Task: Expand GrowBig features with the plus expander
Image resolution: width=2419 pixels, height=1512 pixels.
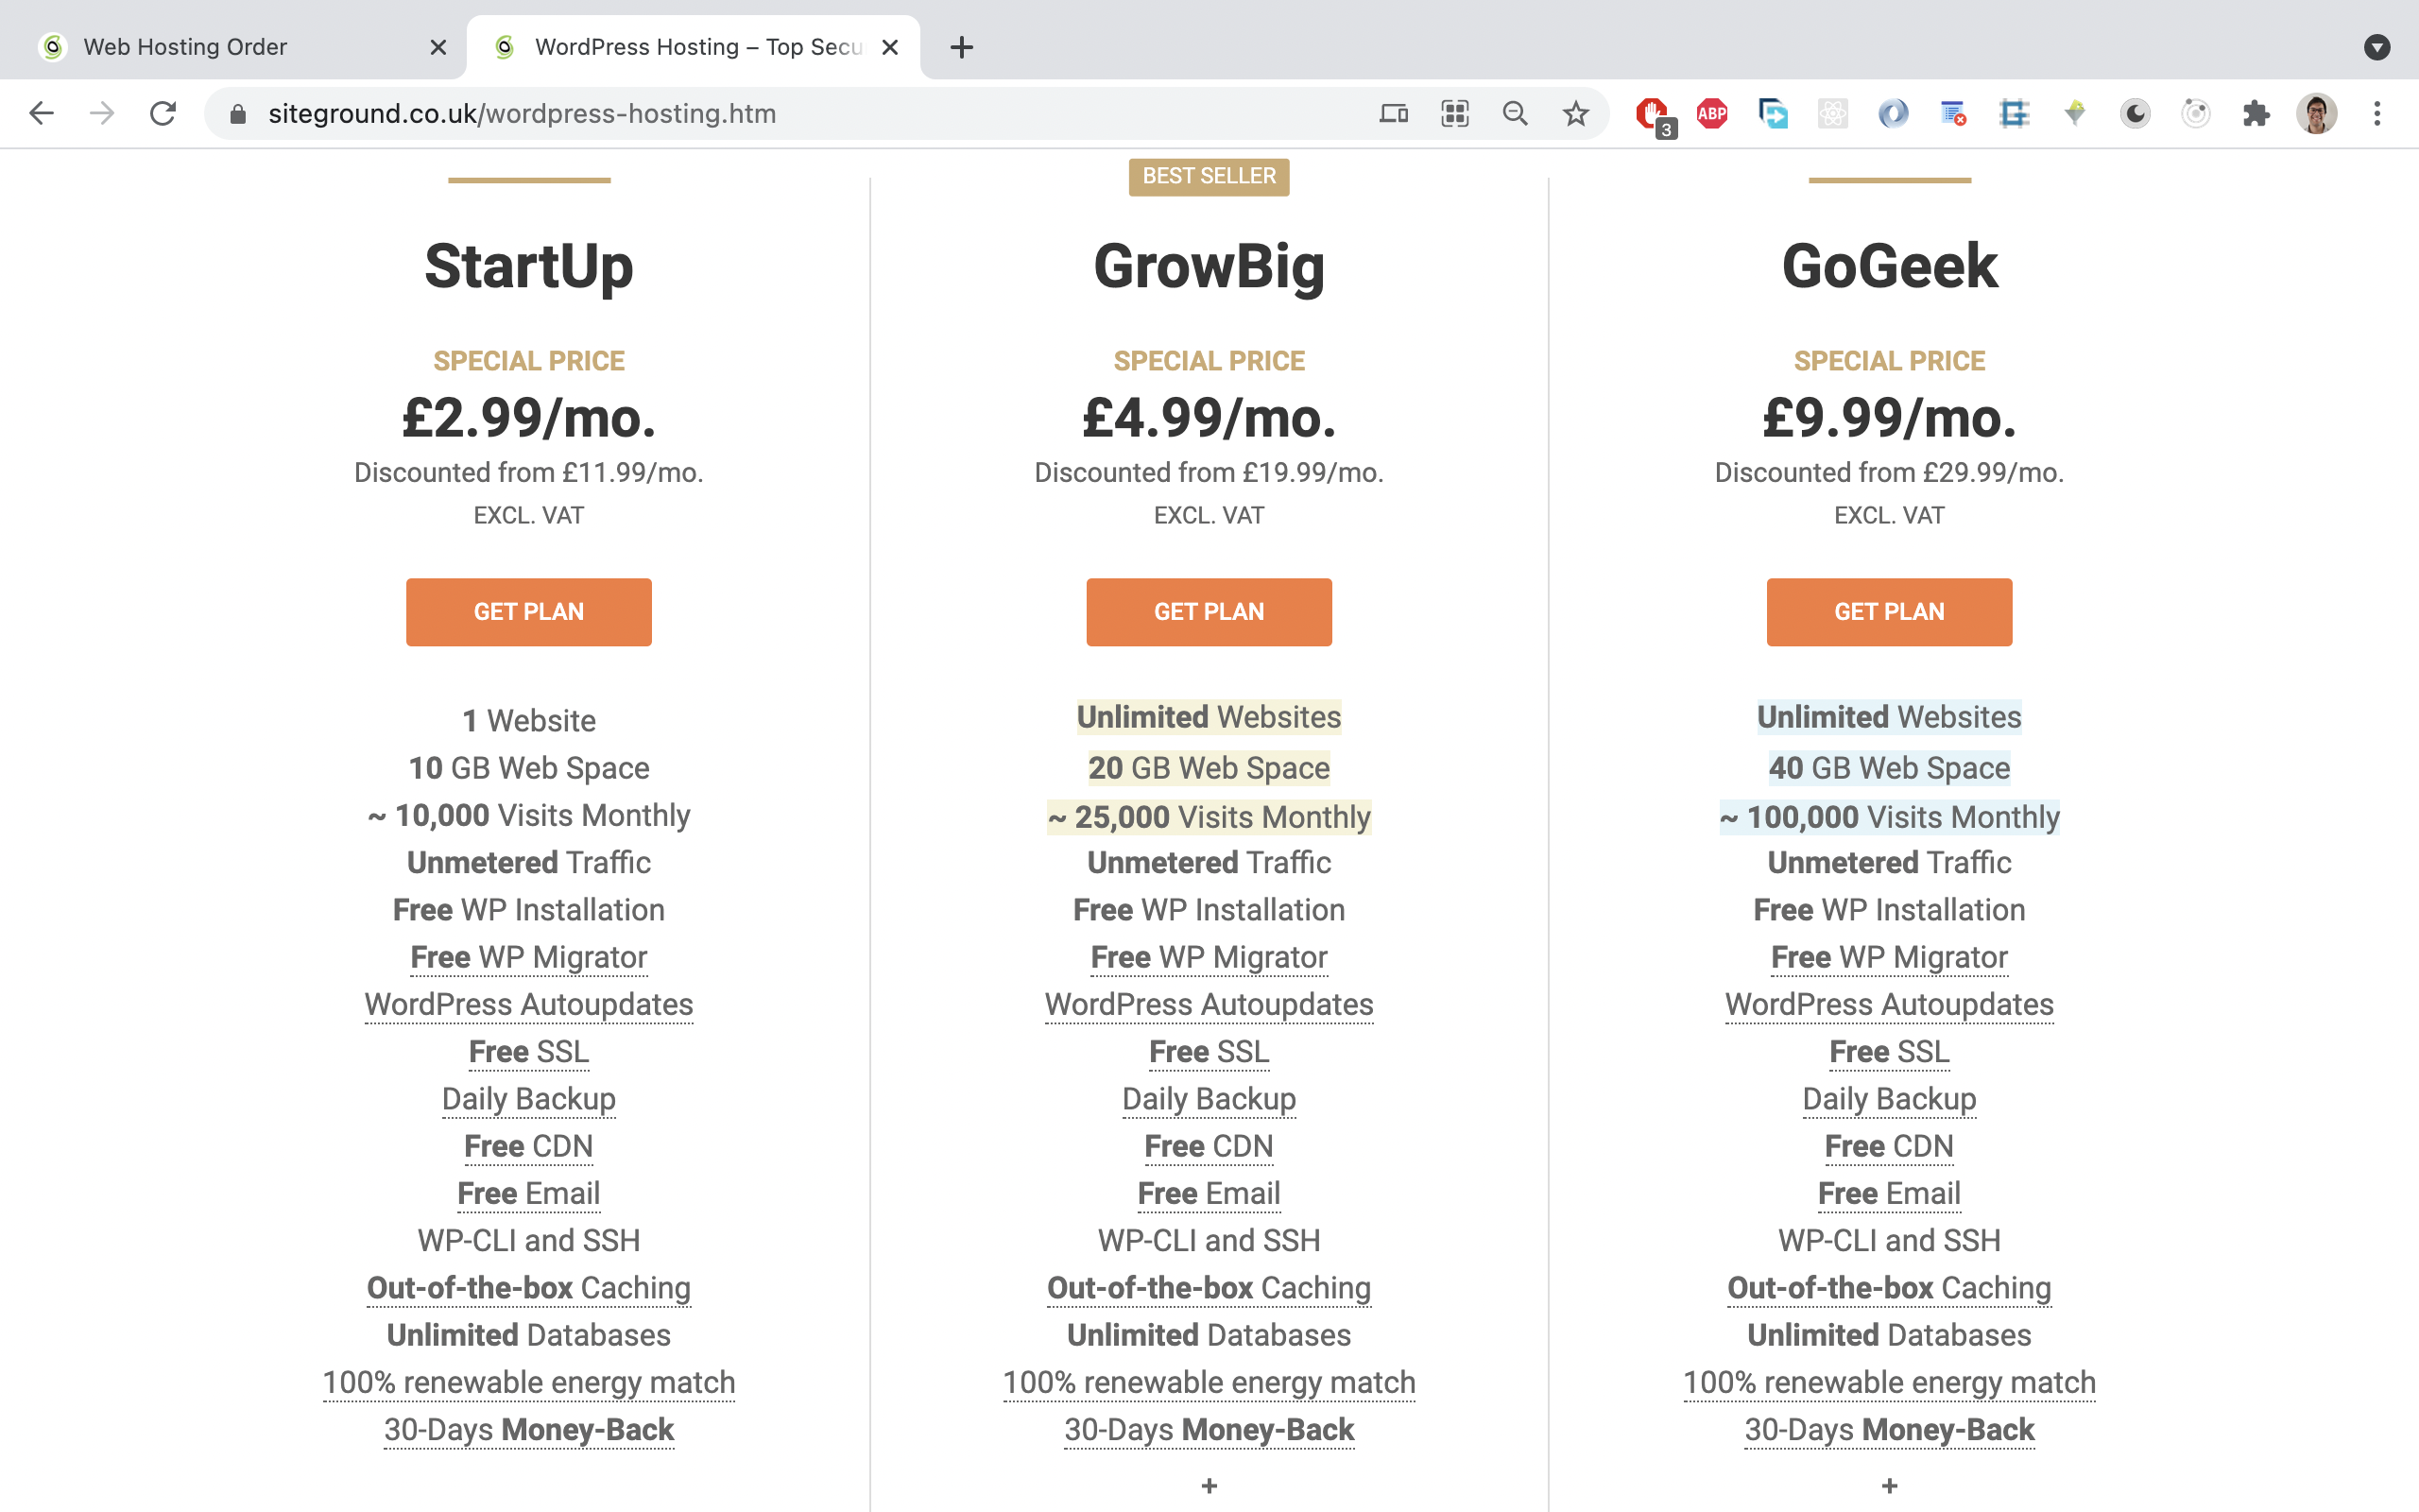Action: tap(1209, 1486)
